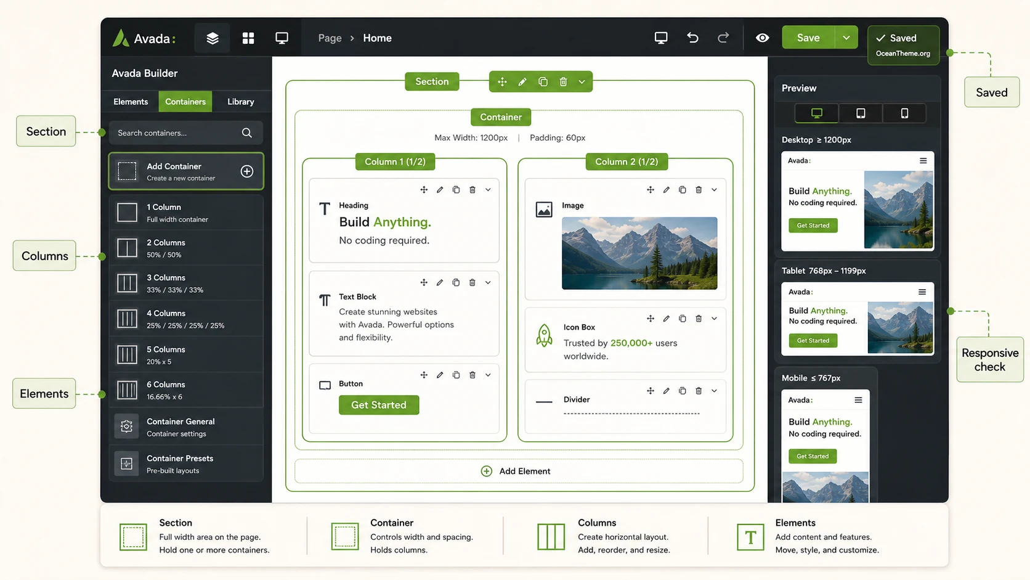Viewport: 1030px width, 580px height.
Task: Expand the Text Block element chevron
Action: 488,282
